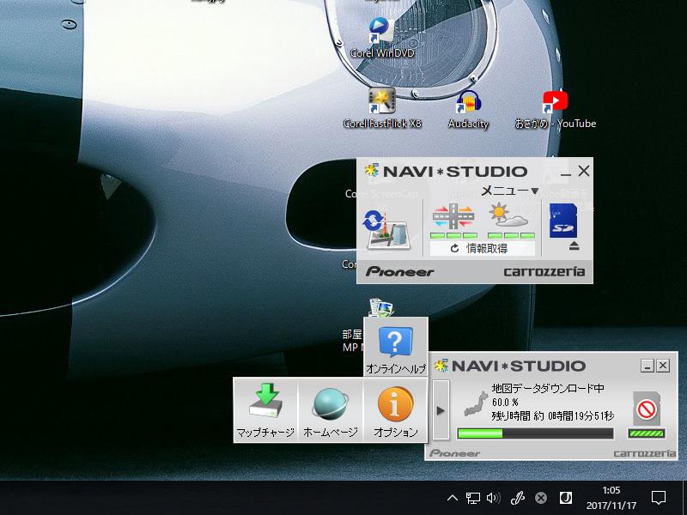Viewport: 687px width, 515px height.
Task: Eject the SD card with the eject icon
Action: [574, 246]
